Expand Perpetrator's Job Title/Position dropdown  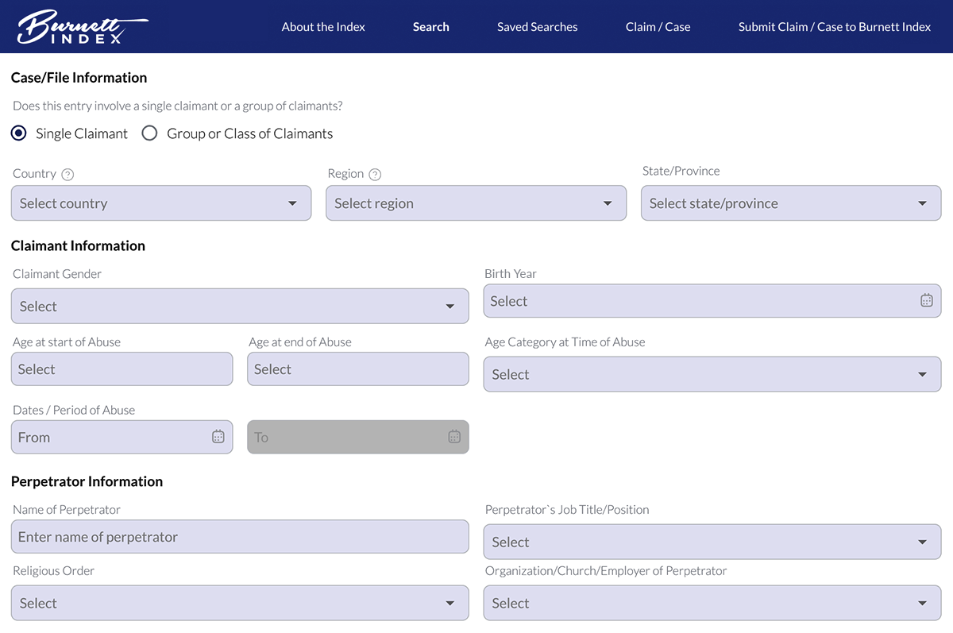coord(712,542)
